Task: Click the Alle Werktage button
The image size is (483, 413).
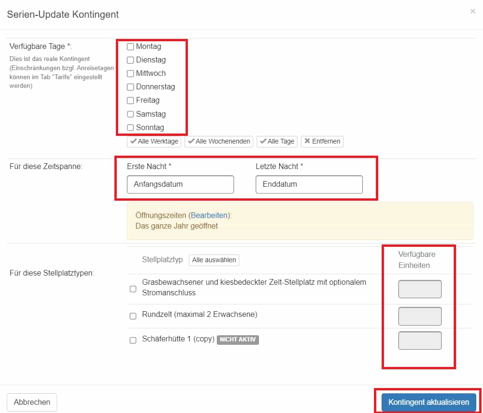Action: tap(154, 141)
